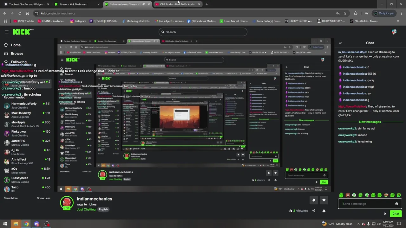This screenshot has height=228, width=406.
Task: Open the apps grid icon on the bookmarks bar
Action: tap(5, 21)
